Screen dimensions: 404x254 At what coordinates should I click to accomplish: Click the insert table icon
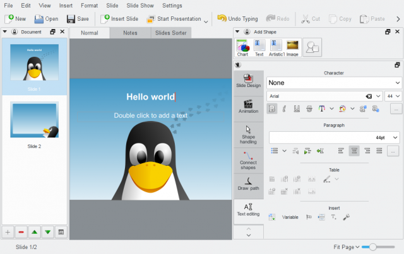coord(272,217)
